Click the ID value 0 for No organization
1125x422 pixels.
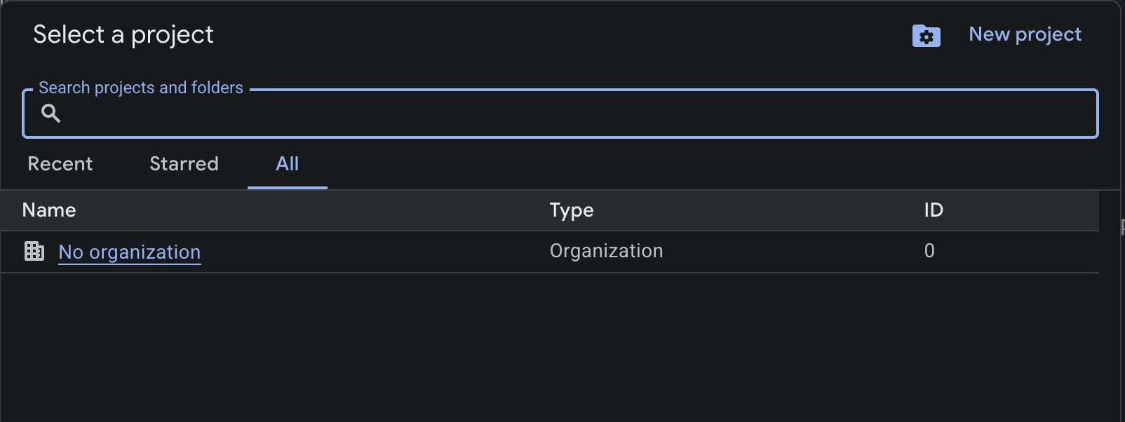point(929,250)
